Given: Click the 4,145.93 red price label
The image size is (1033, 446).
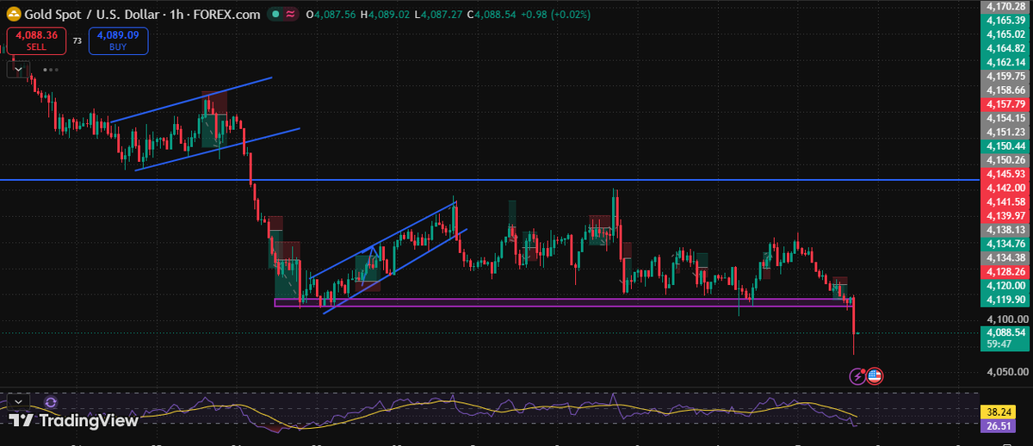Looking at the screenshot, I should point(1005,174).
